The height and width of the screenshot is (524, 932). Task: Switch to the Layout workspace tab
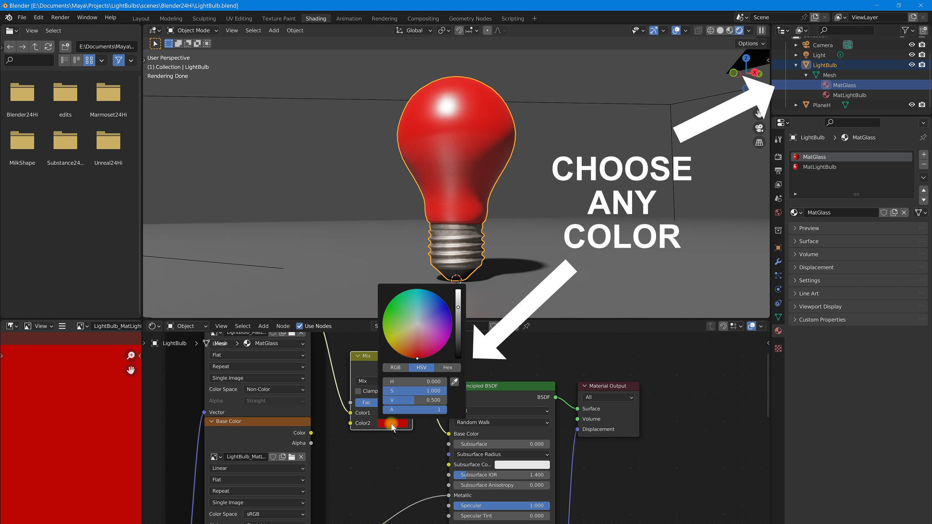(141, 19)
